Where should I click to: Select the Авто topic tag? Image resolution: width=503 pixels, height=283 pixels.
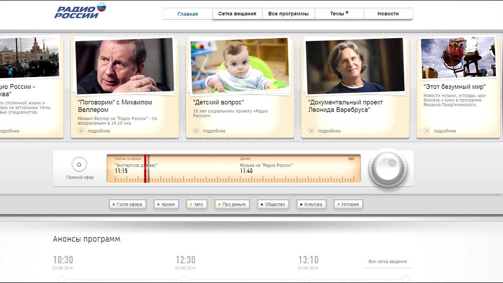(196, 204)
